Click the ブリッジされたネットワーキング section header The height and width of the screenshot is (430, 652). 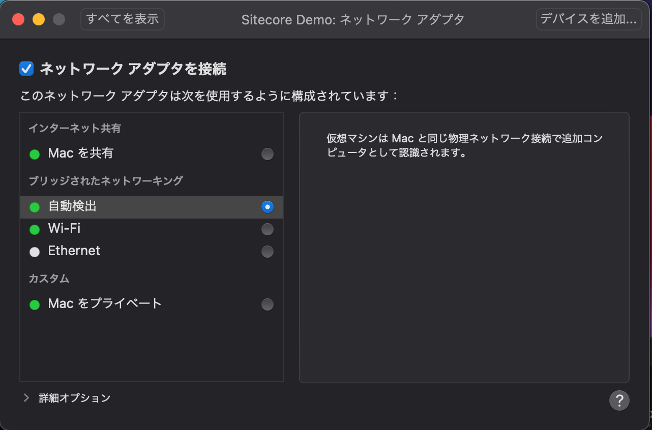pyautogui.click(x=106, y=180)
